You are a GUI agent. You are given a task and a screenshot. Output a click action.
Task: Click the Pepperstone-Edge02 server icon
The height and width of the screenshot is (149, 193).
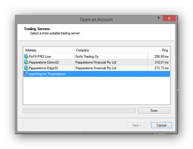[x=26, y=68]
